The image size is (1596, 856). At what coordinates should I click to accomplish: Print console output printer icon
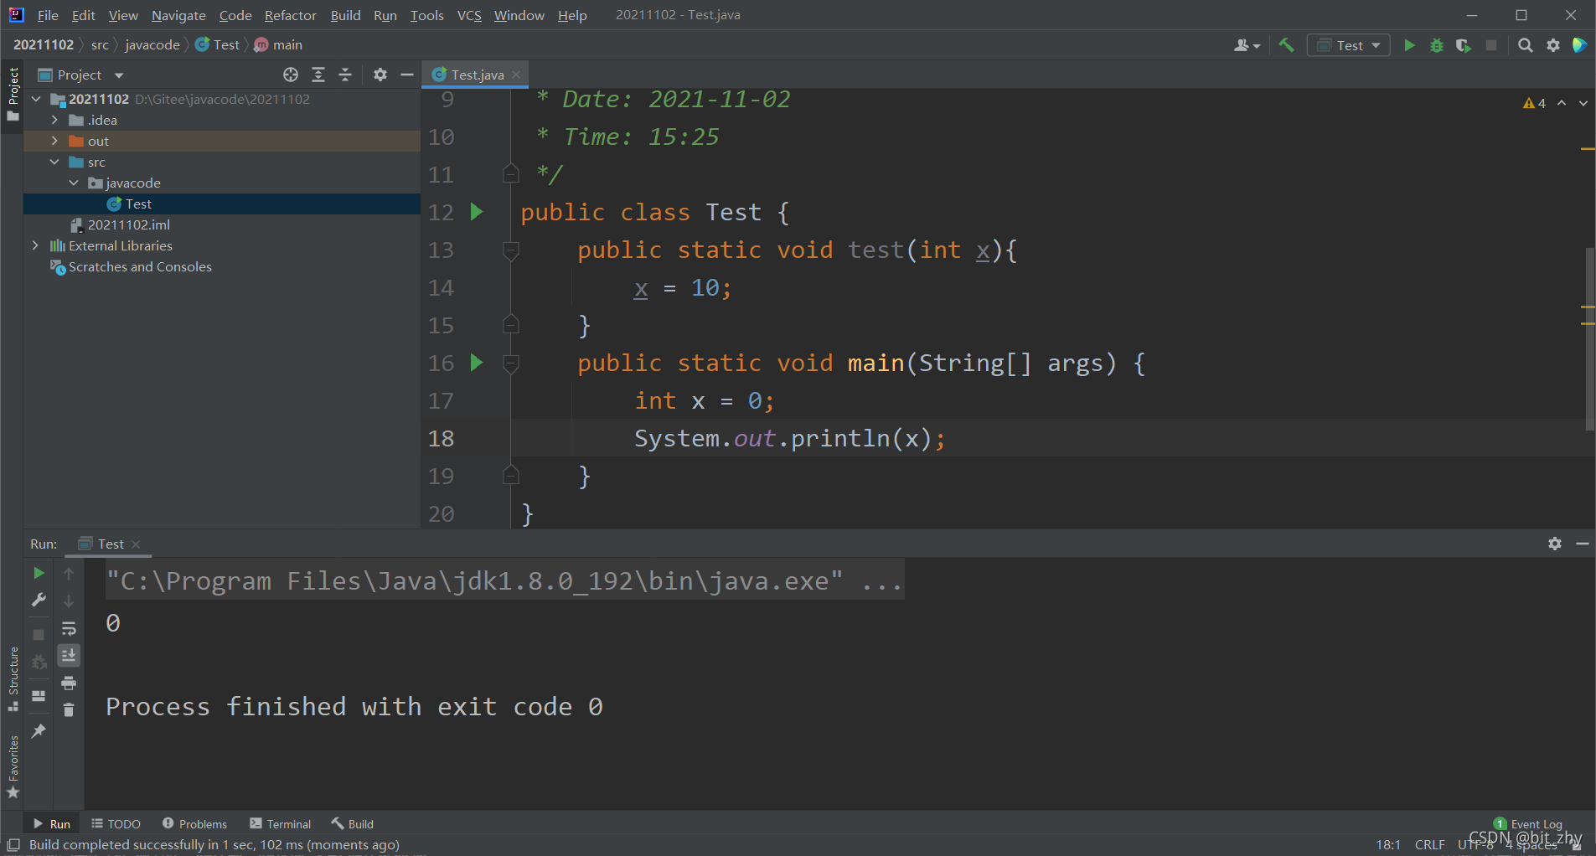(69, 683)
